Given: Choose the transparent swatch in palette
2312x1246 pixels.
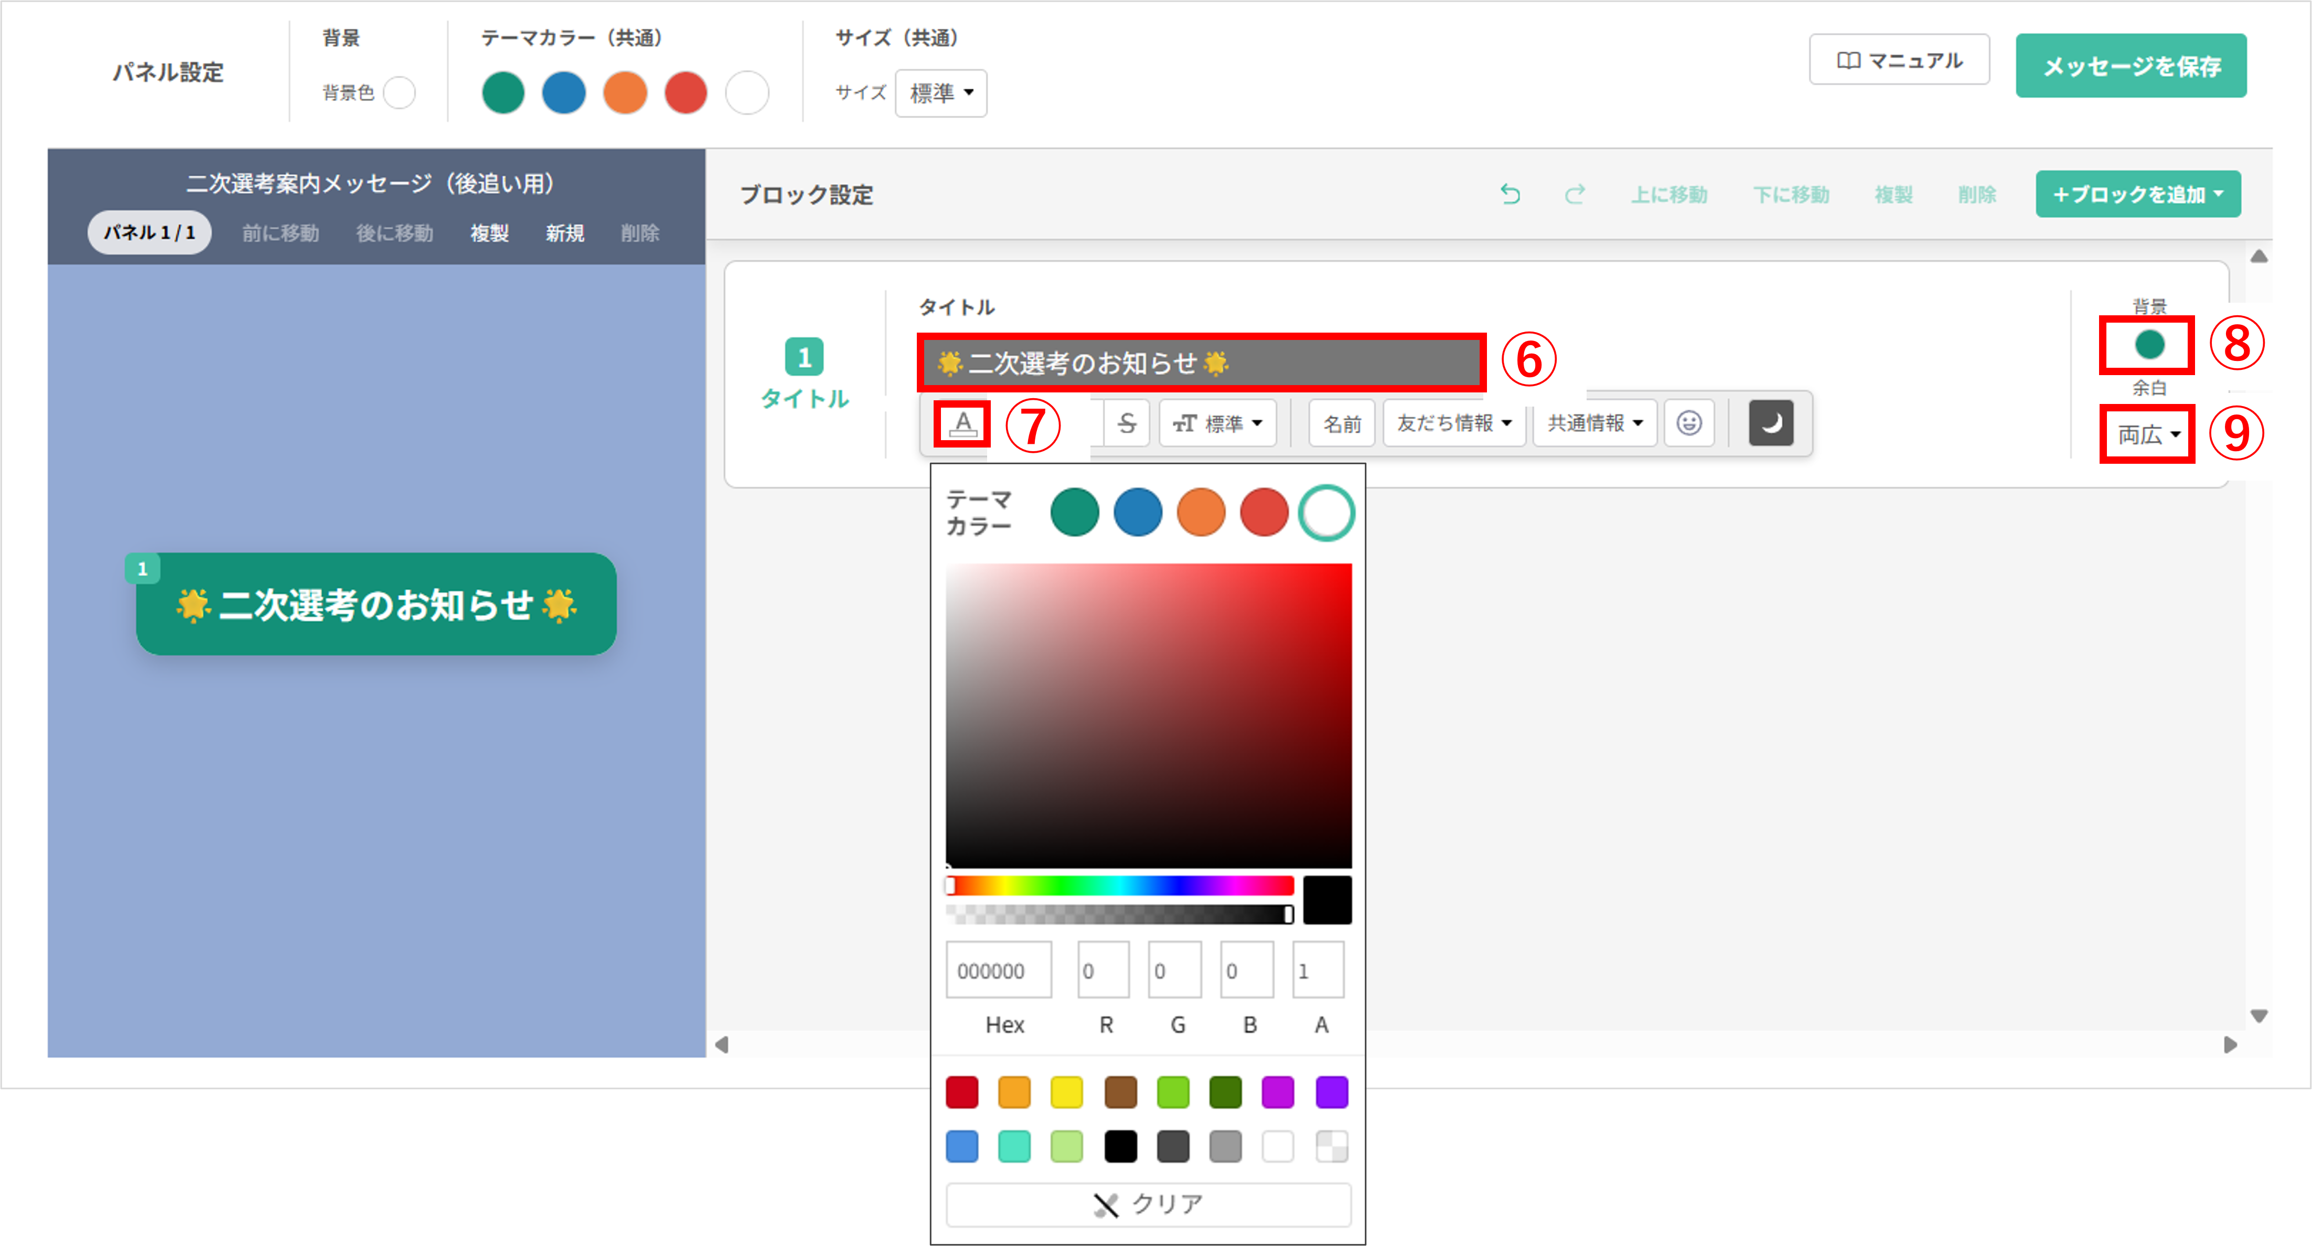Looking at the screenshot, I should tap(1331, 1146).
